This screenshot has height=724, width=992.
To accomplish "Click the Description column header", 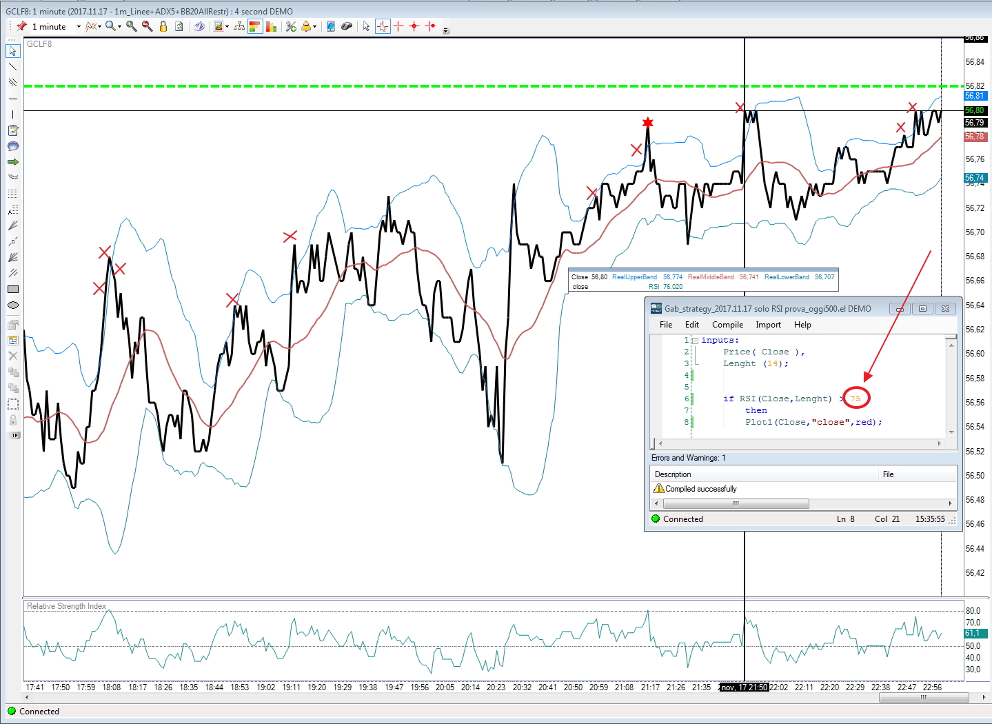I will pos(765,474).
